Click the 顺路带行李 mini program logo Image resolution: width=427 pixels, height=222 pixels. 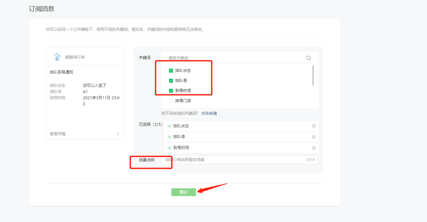point(57,57)
